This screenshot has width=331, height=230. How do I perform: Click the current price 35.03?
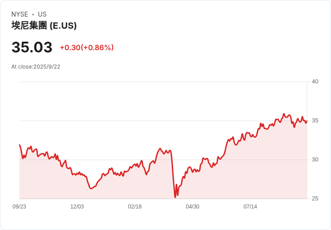coord(32,47)
